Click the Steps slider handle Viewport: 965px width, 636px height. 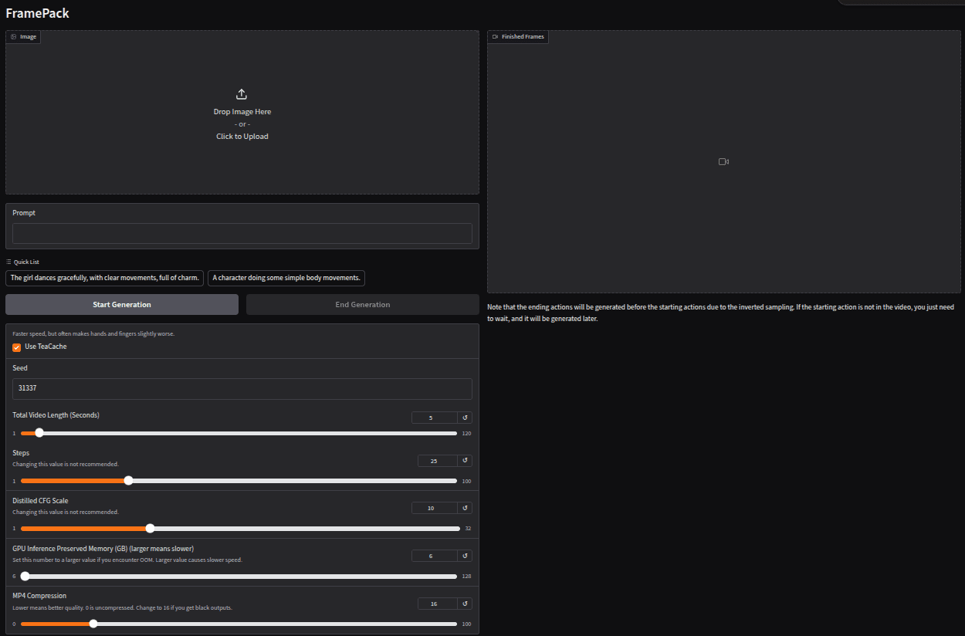click(128, 481)
